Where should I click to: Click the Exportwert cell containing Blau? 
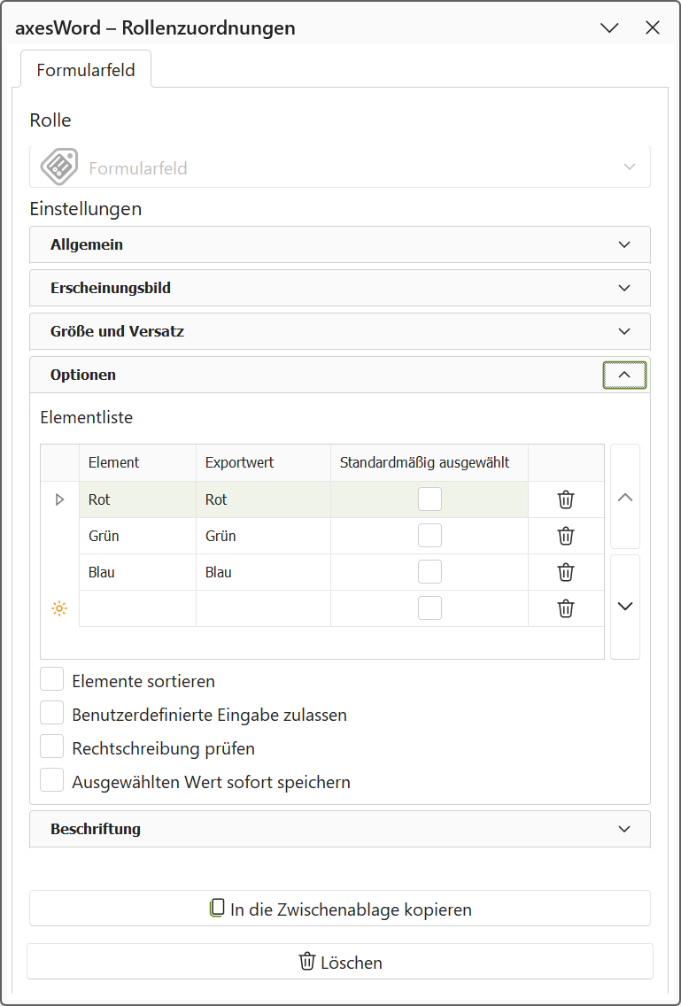263,572
